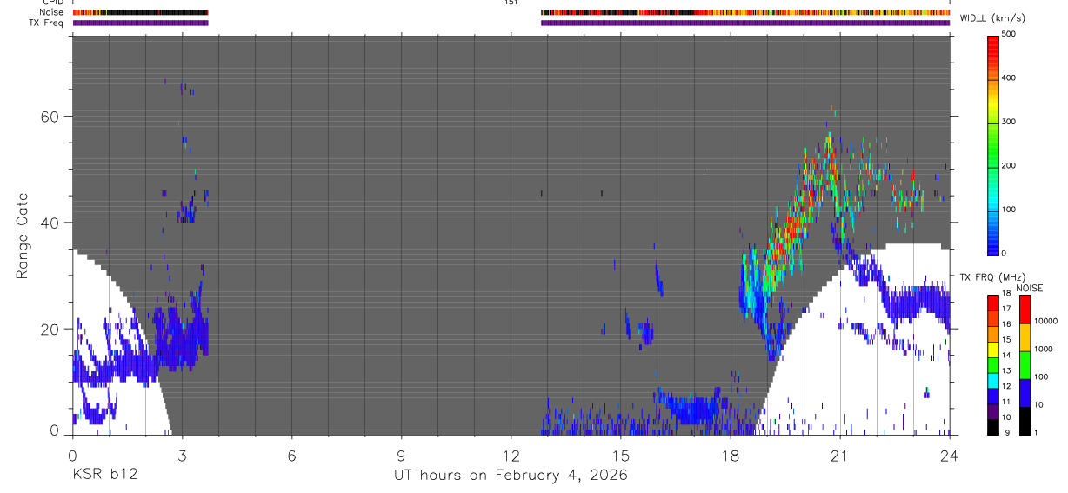Viewport: 1068px width, 493px height.
Task: Click the 100 label on width scale
Action: (x=1009, y=210)
